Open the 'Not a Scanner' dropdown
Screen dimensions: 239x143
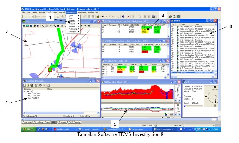pos(58,16)
